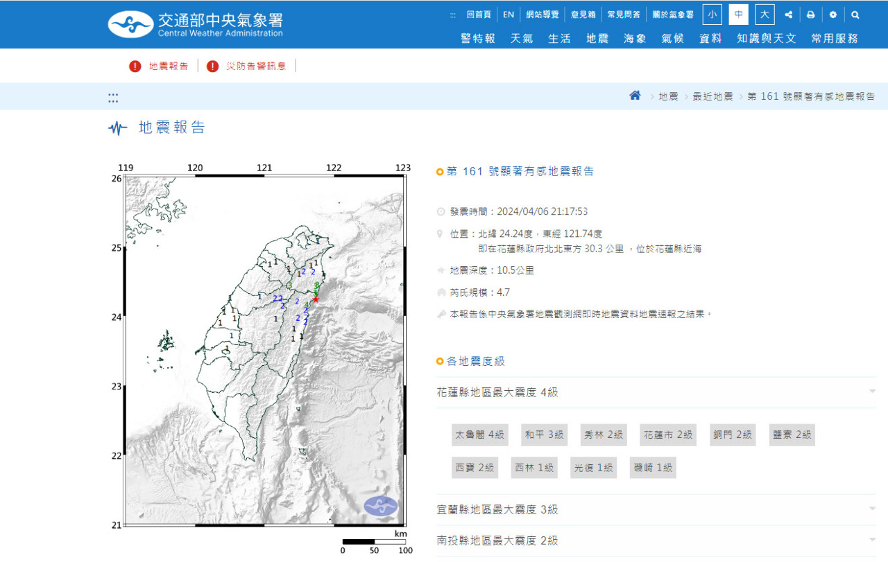
Task: Open the settings gear icon
Action: point(832,15)
